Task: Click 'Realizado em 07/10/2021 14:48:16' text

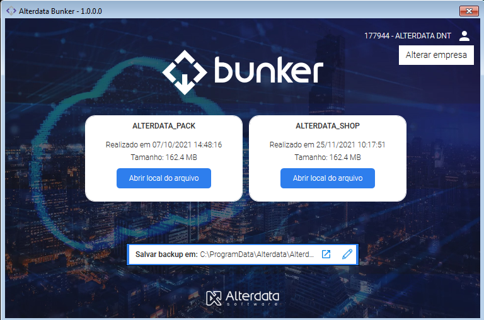Action: point(164,145)
